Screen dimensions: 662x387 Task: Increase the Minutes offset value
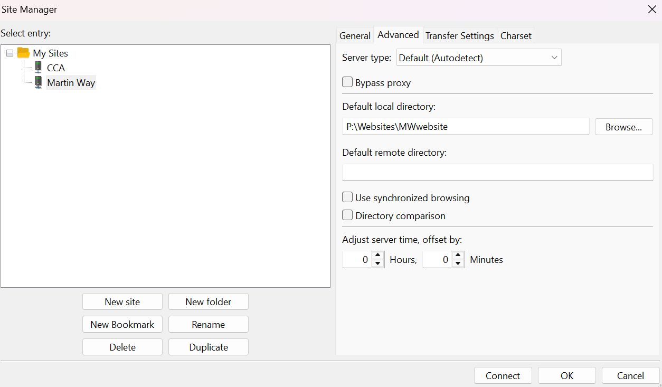458,256
